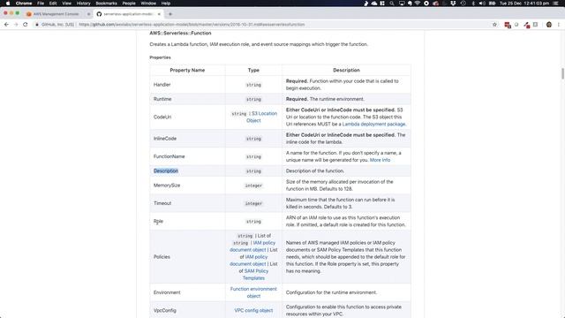Click the AirPlay display icon in menu bar

coord(402,4)
